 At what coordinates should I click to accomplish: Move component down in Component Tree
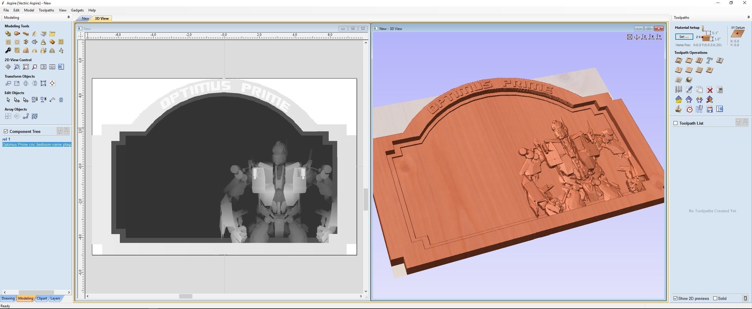[x=67, y=131]
